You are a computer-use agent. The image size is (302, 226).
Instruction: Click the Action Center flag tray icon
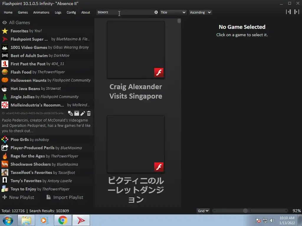click(x=258, y=220)
